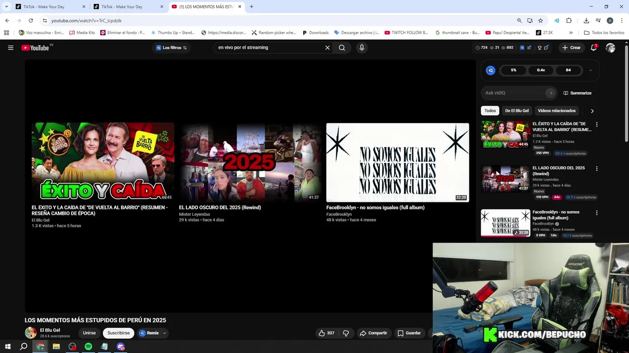Click Guardar save button
The width and height of the screenshot is (629, 353).
click(409, 333)
